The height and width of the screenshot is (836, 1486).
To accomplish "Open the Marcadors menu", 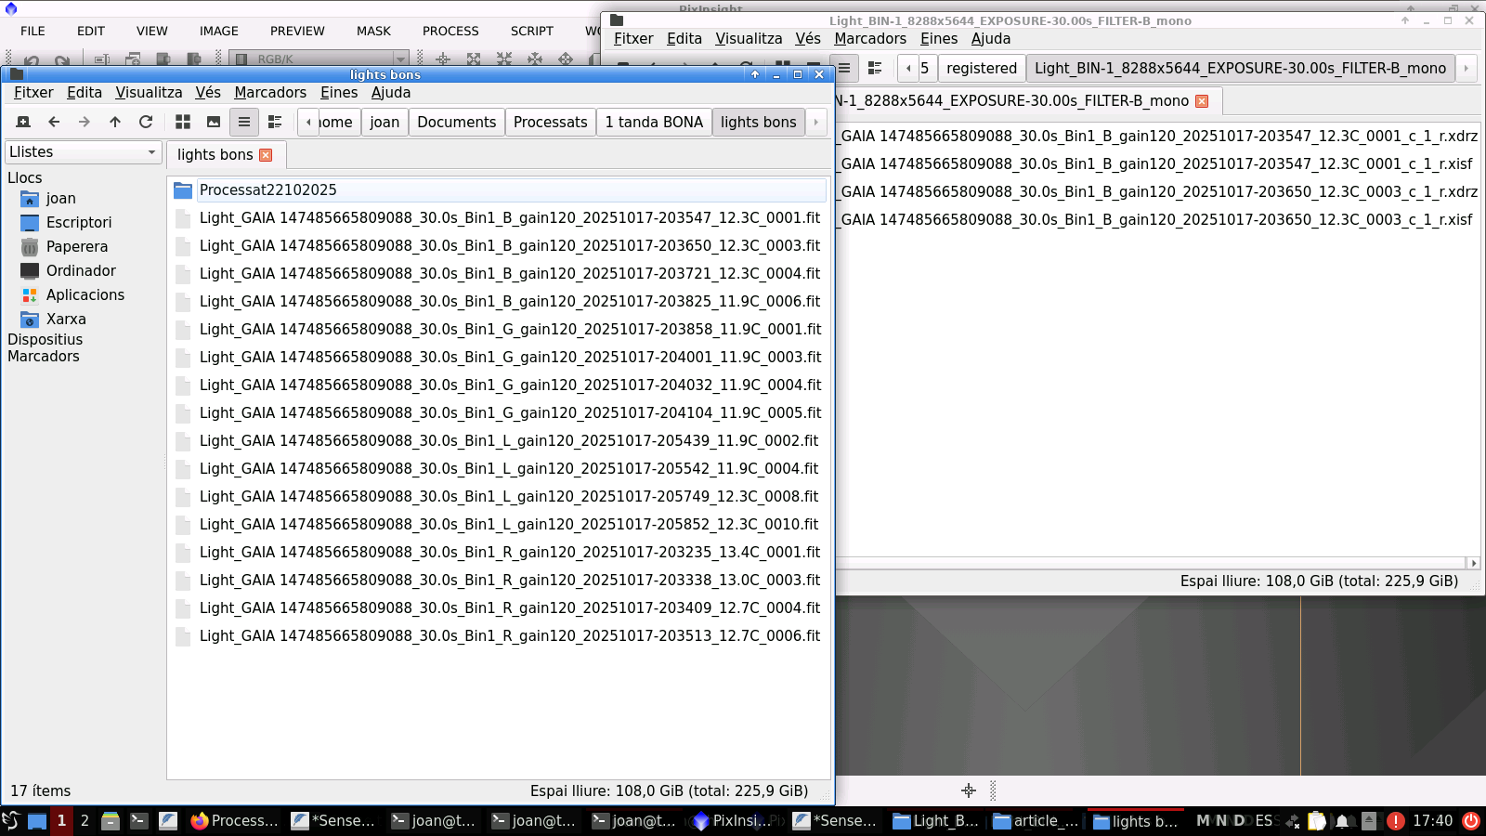I will [x=269, y=93].
